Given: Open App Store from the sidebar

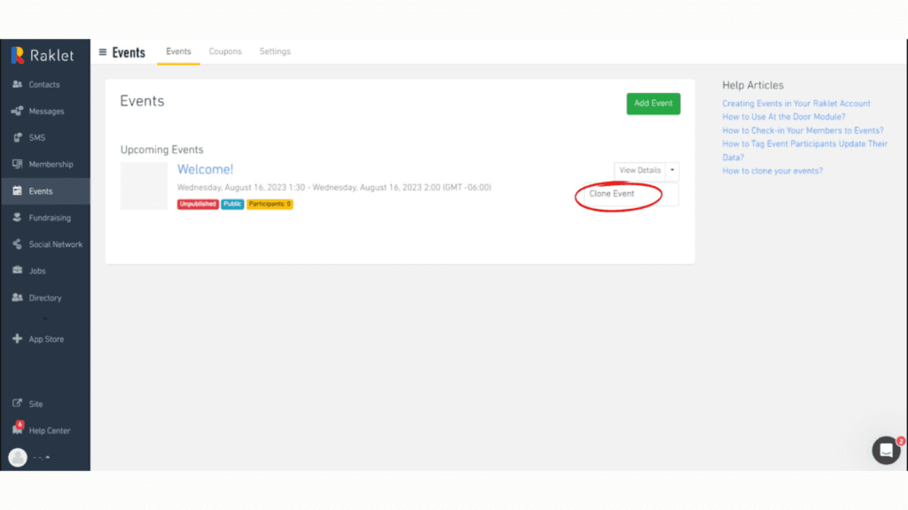Looking at the screenshot, I should (46, 339).
